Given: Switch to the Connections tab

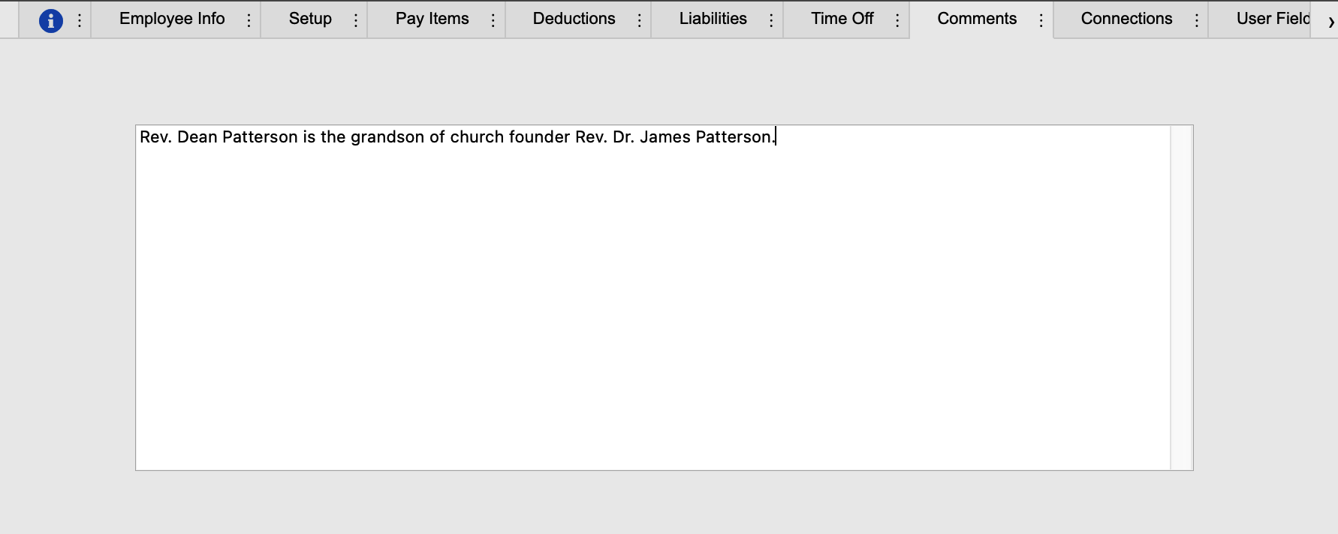Looking at the screenshot, I should [x=1126, y=19].
